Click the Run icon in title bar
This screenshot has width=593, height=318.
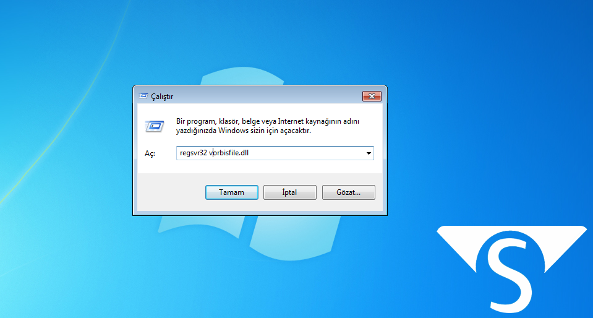tap(143, 96)
